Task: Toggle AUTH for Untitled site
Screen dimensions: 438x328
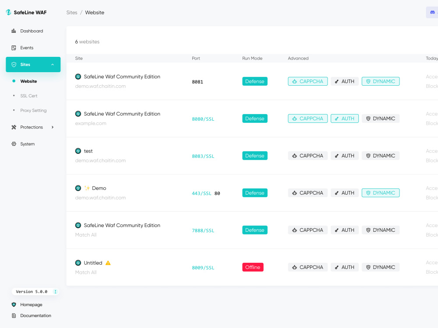Action: pos(345,267)
